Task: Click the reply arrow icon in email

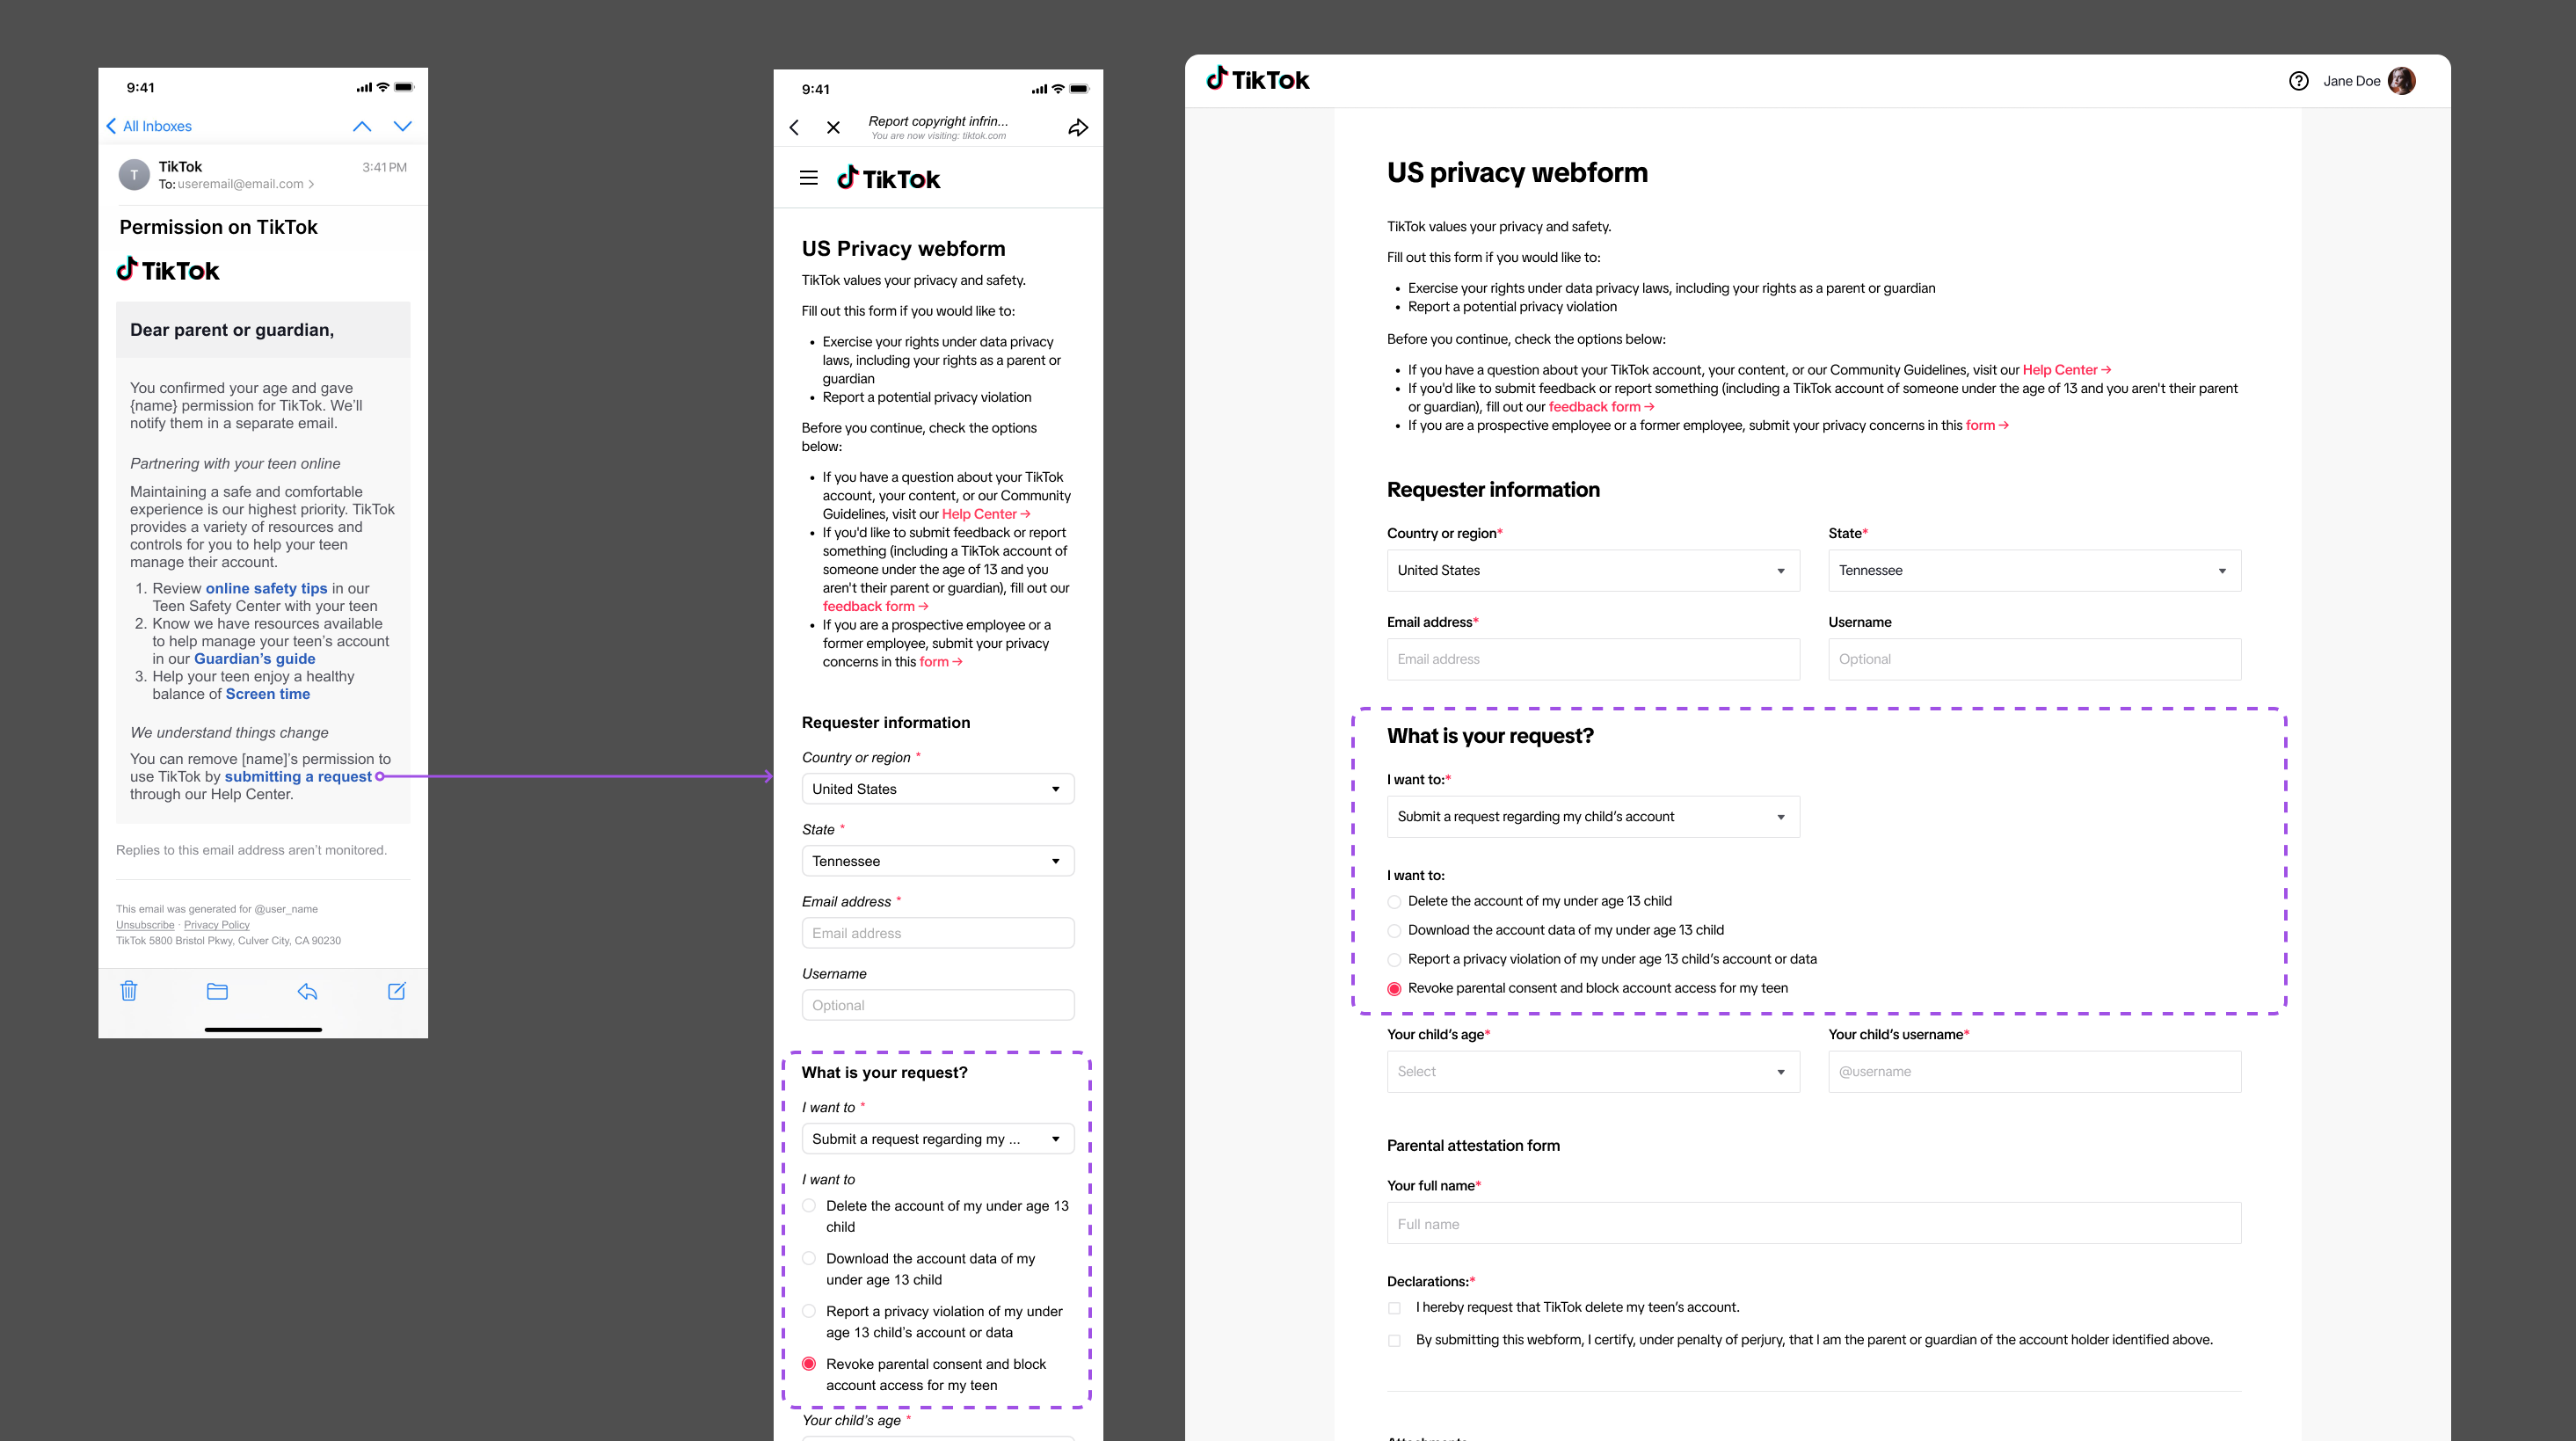Action: [307, 991]
